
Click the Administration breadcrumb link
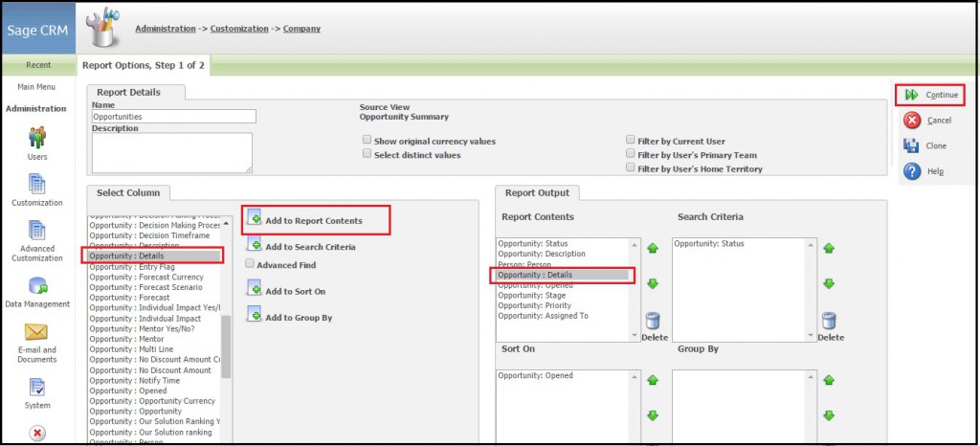pyautogui.click(x=165, y=29)
